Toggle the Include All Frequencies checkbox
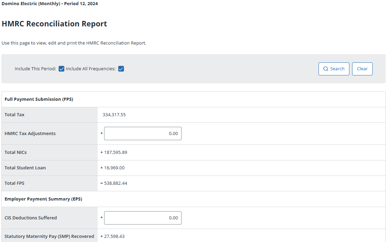 (121, 69)
